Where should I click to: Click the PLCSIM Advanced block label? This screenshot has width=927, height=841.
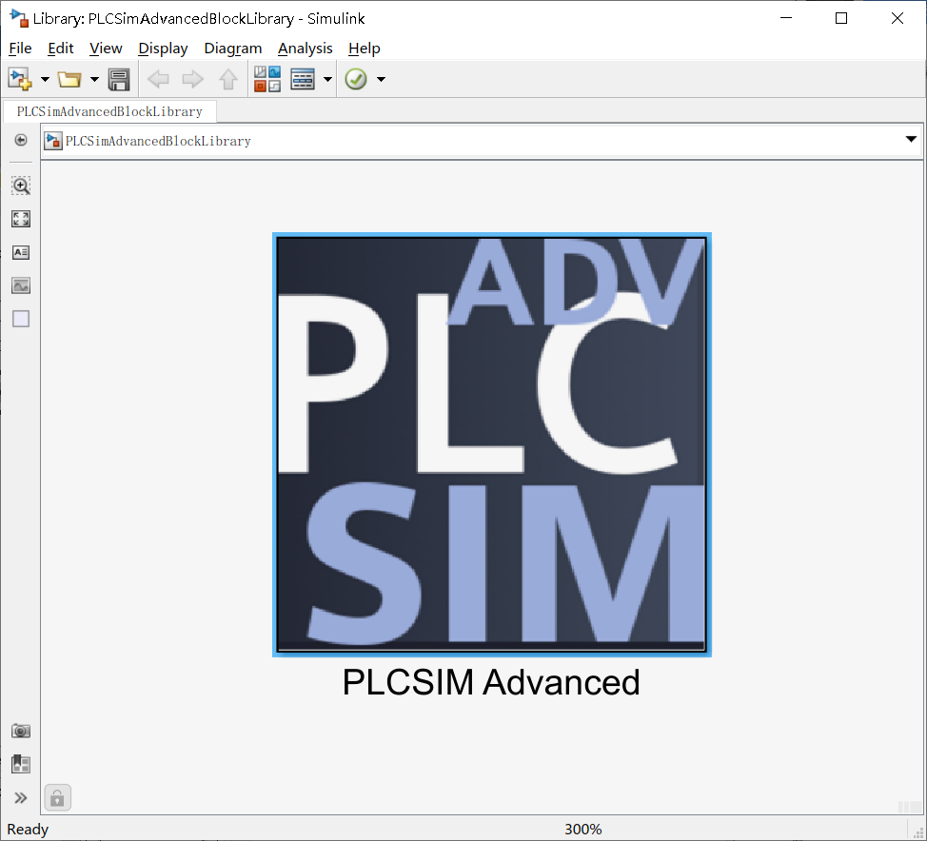pos(491,682)
